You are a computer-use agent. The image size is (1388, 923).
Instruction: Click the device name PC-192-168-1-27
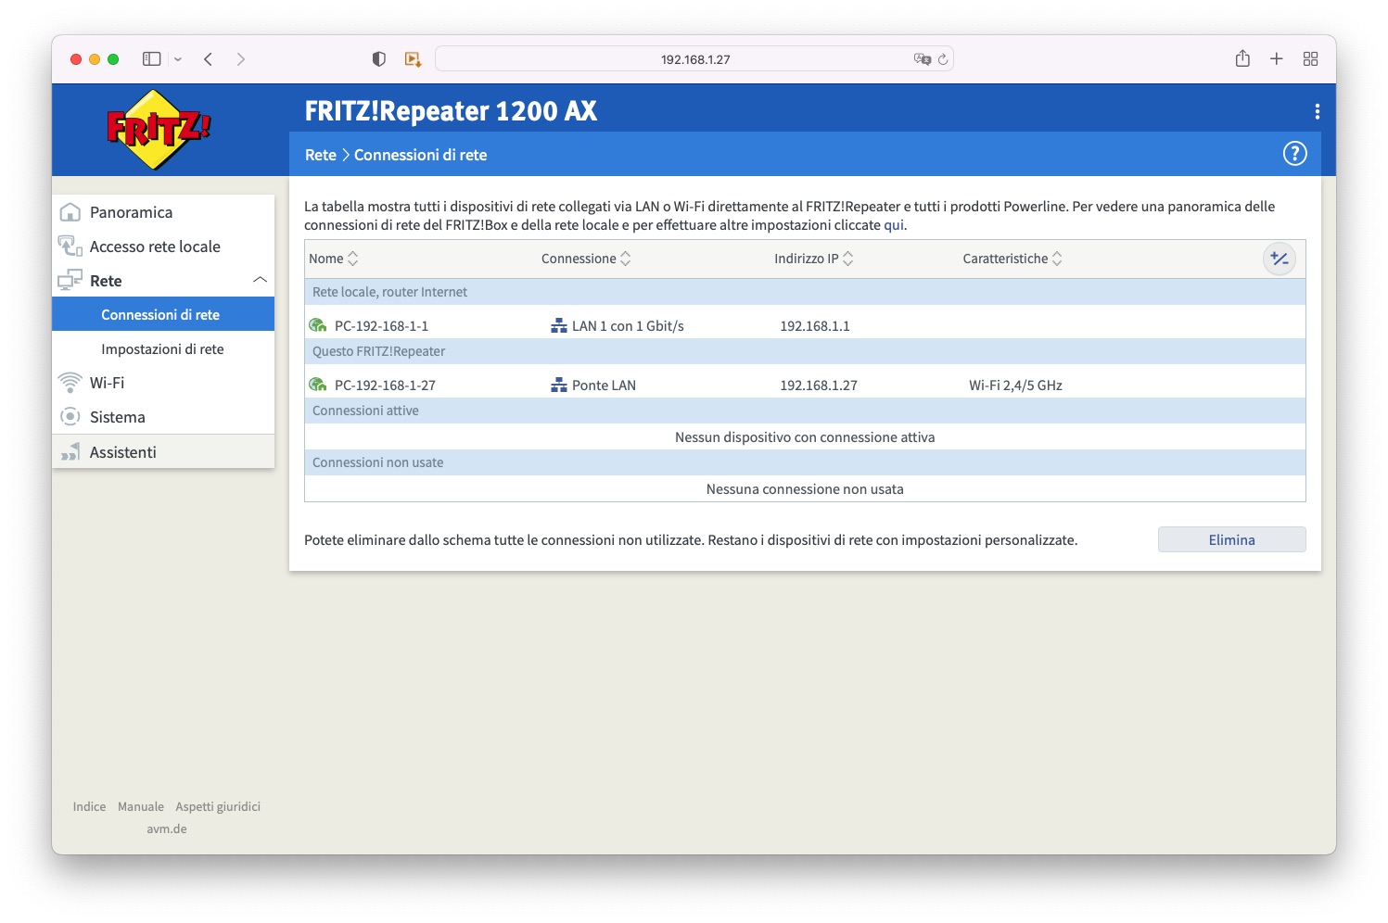(x=385, y=386)
